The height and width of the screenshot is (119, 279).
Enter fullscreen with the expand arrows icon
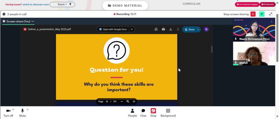point(271,14)
